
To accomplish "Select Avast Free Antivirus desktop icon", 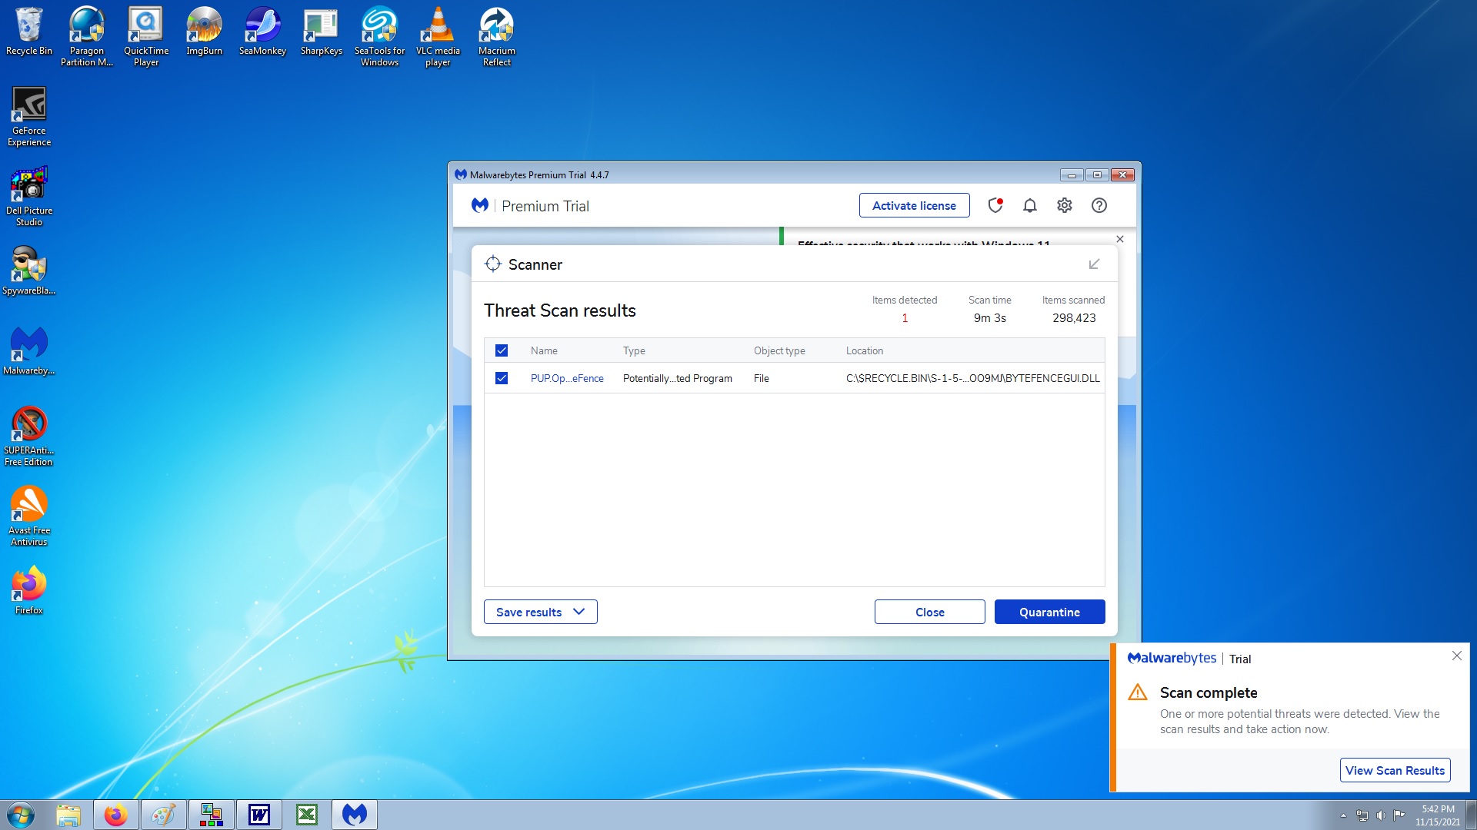I will pos(29,516).
